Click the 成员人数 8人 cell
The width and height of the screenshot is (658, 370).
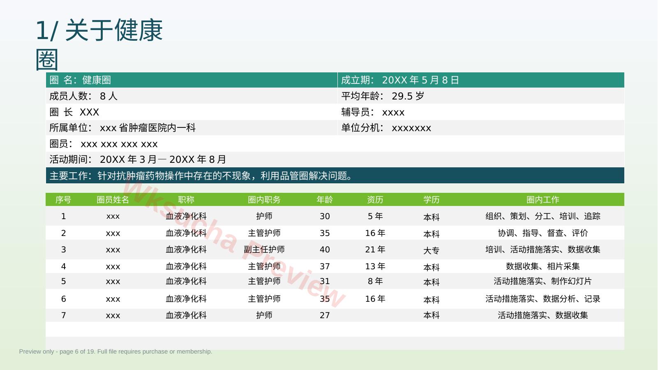[192, 96]
